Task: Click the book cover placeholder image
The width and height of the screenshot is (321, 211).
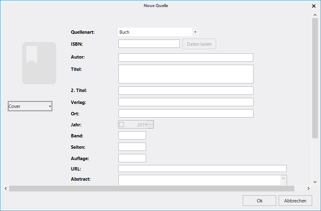Action: (x=39, y=63)
